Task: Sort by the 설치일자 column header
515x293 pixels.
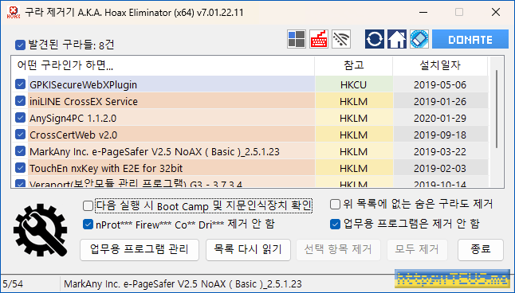Action: point(440,66)
